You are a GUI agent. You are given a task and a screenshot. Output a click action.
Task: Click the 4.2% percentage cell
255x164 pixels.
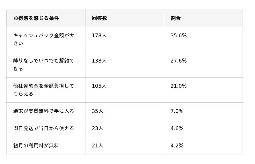pos(177,146)
